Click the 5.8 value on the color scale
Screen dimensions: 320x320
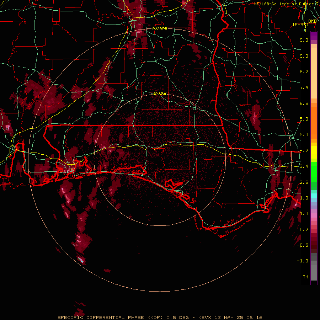(x=304, y=119)
